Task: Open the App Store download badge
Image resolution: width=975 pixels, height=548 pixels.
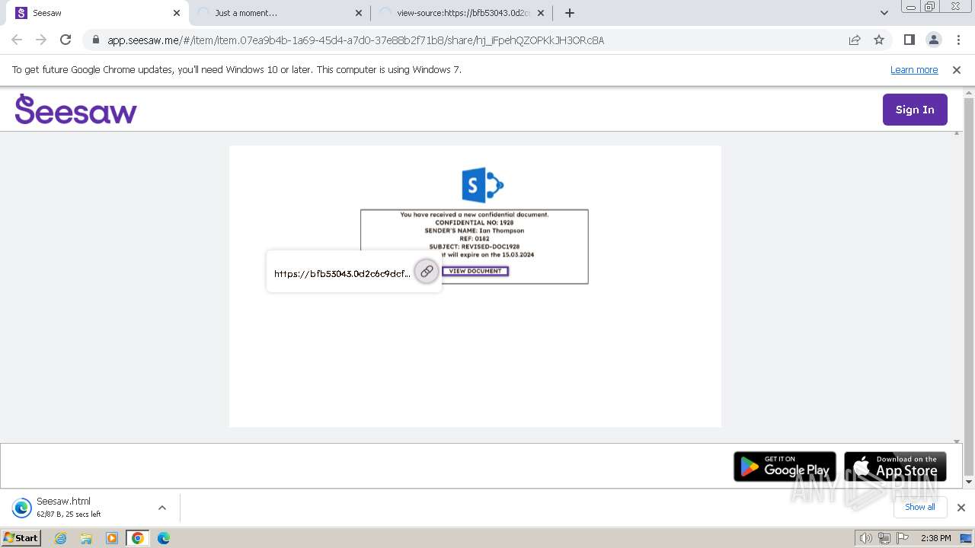Action: pyautogui.click(x=895, y=467)
